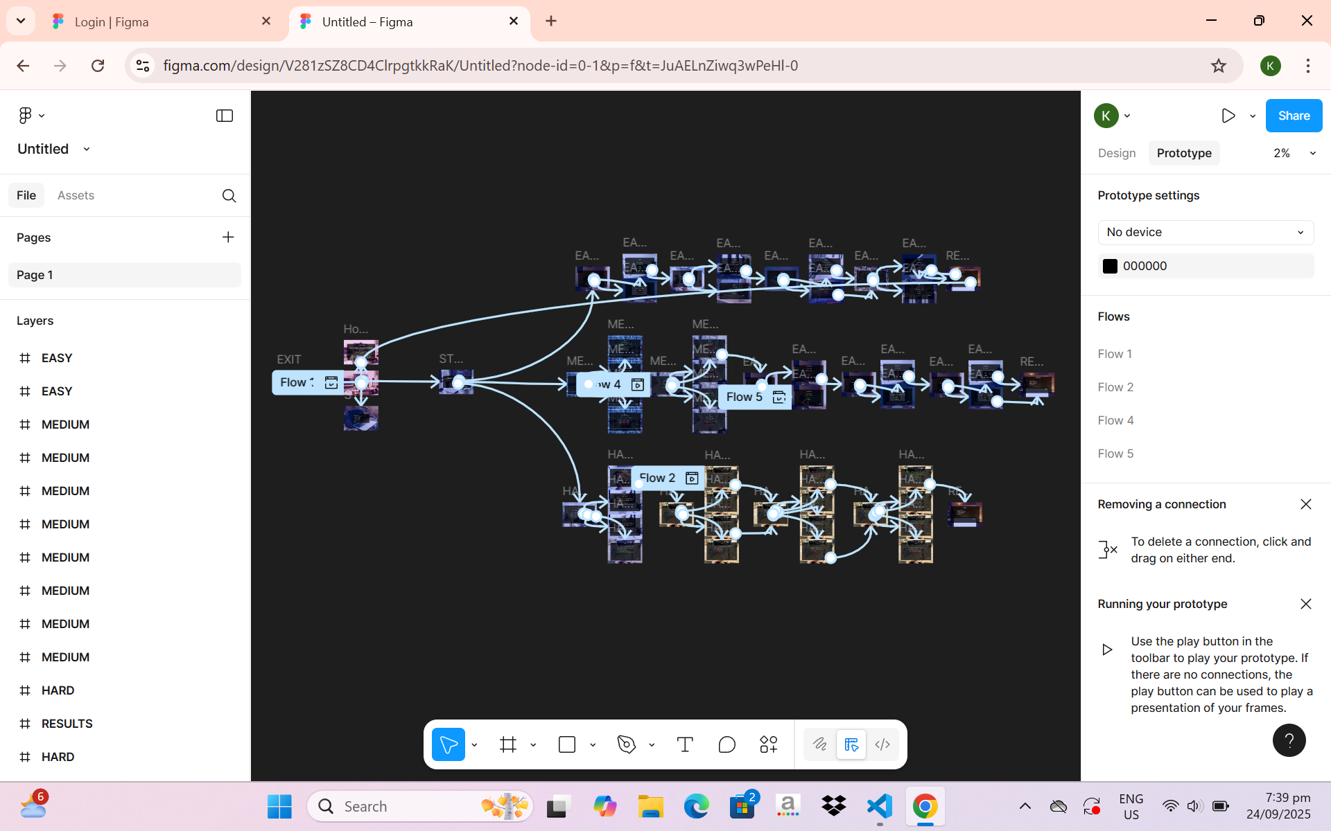Expand the 2% zoom dropdown

tap(1294, 153)
